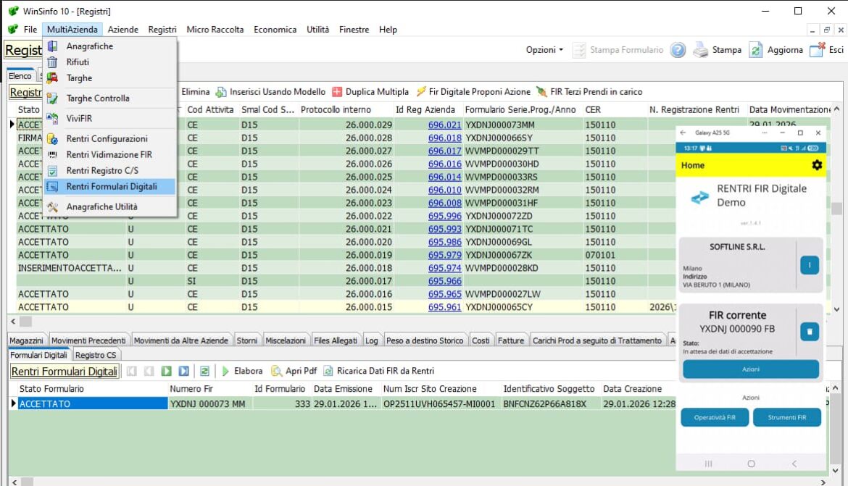Click the Elabora button
The width and height of the screenshot is (848, 486).
point(241,371)
